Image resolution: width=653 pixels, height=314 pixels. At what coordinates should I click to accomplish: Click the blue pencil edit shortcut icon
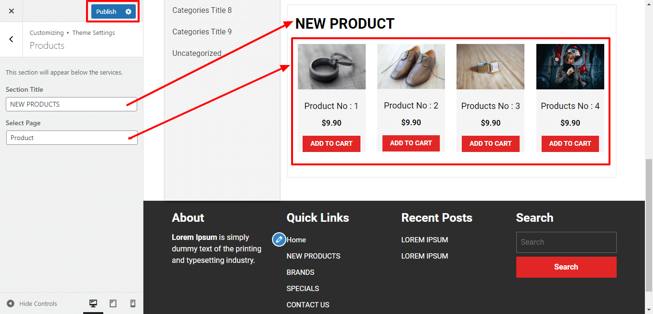279,239
